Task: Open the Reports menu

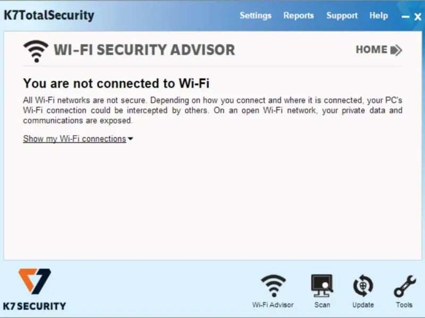Action: (299, 16)
